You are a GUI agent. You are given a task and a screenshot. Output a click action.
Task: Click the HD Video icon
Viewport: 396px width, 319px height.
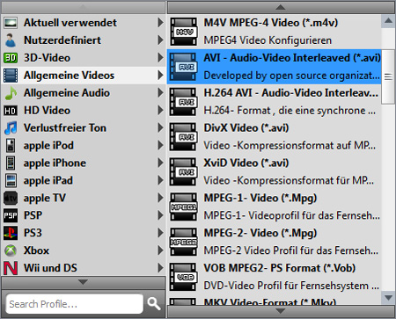[x=11, y=111]
